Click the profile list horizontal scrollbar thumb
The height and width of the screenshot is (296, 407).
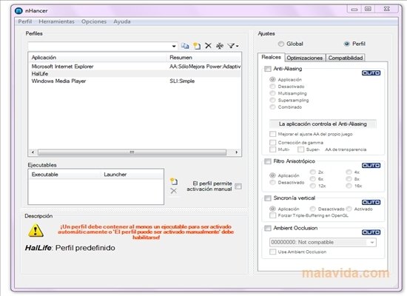132,152
